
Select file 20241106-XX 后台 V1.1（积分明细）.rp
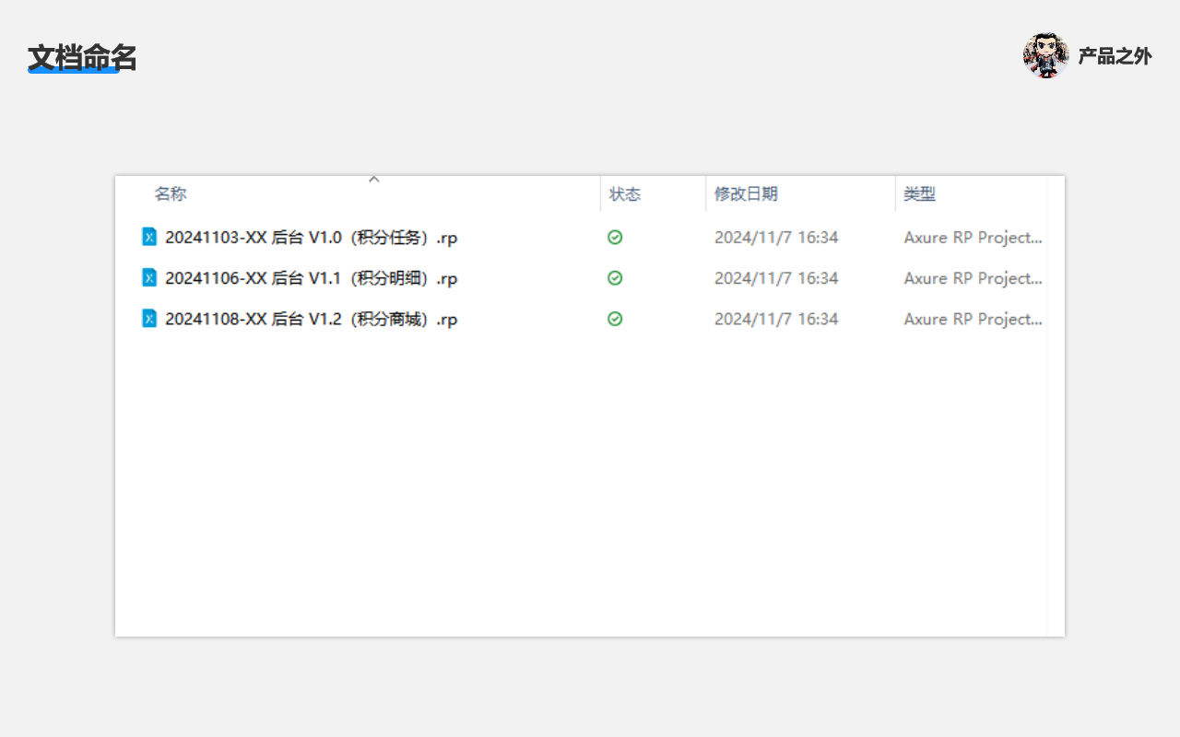[312, 277]
